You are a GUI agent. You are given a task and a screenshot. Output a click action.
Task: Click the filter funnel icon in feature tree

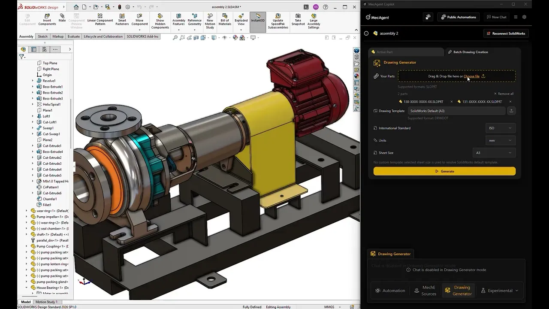point(22,57)
